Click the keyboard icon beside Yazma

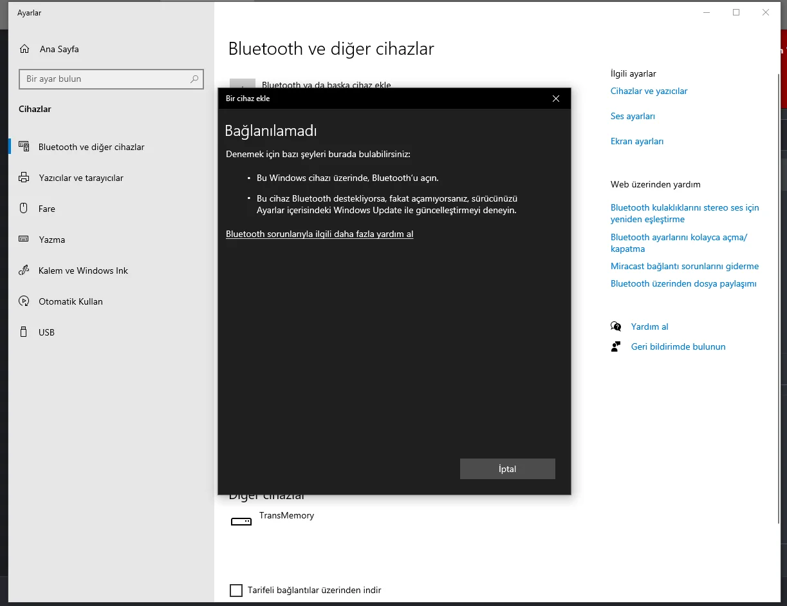(x=24, y=240)
